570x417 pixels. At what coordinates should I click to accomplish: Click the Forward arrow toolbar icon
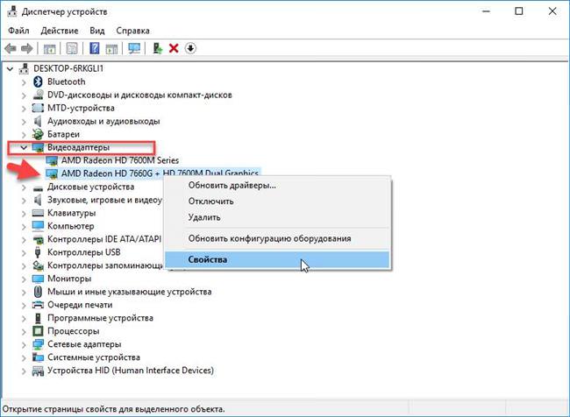27,48
